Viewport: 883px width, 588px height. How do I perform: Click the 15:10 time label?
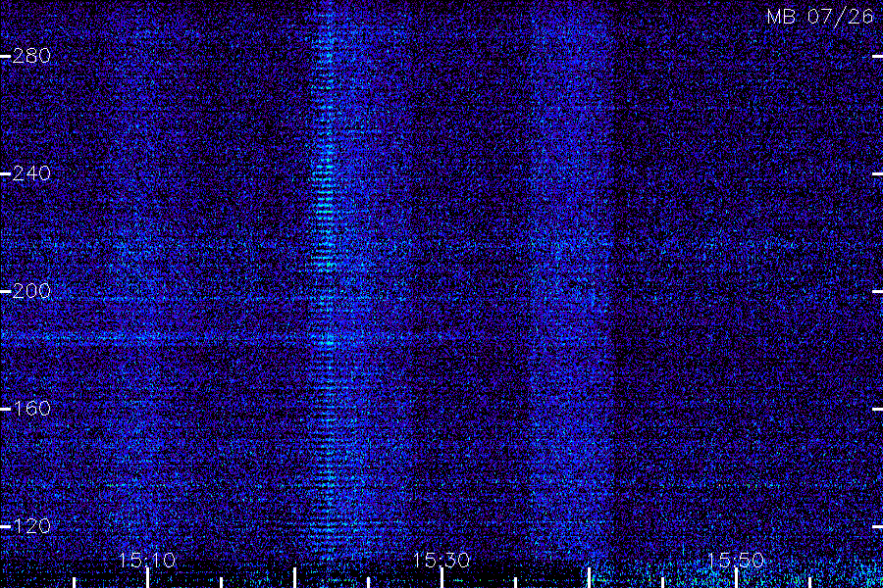point(147,560)
